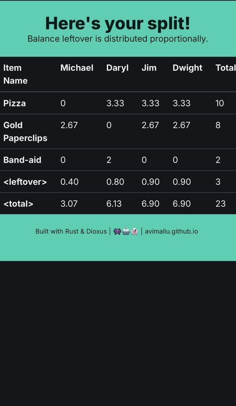Click the "Here's your split!" heading
Screen dimensions: 236x406
pyautogui.click(x=118, y=23)
